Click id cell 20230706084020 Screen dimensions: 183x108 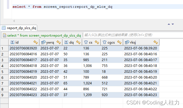(x=24, y=77)
